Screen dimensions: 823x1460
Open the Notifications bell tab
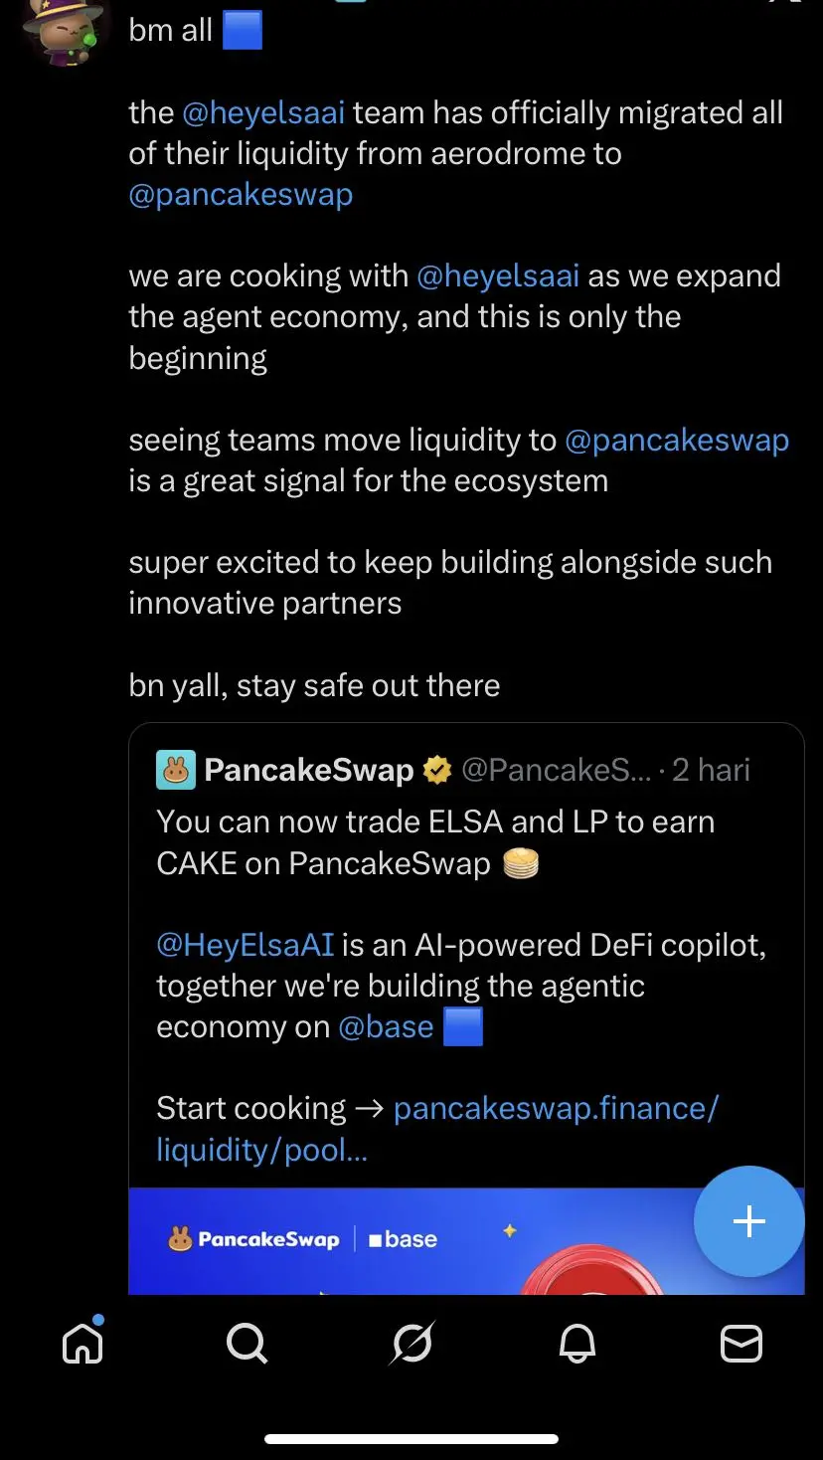point(576,1345)
